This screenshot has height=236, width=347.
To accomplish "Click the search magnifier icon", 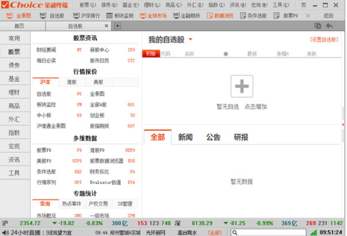I will coord(235,233).
